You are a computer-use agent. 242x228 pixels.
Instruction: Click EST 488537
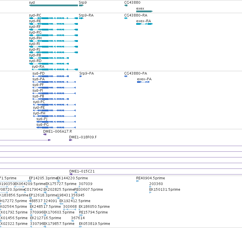click(30, 204)
